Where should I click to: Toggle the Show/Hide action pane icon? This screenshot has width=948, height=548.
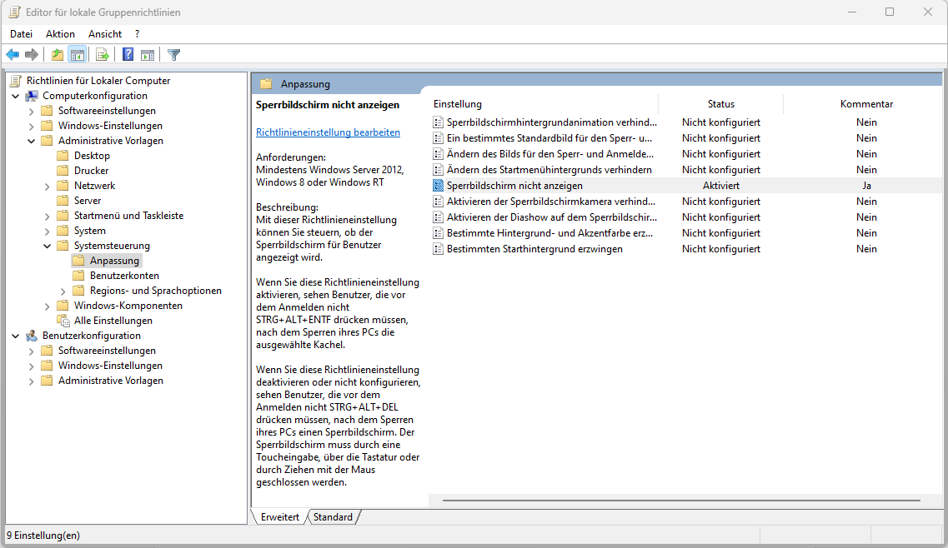(x=147, y=55)
